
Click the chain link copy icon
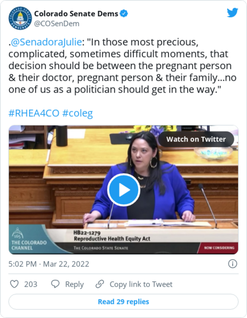click(x=100, y=284)
